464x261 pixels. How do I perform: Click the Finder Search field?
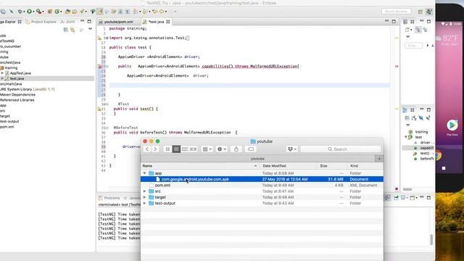340,149
